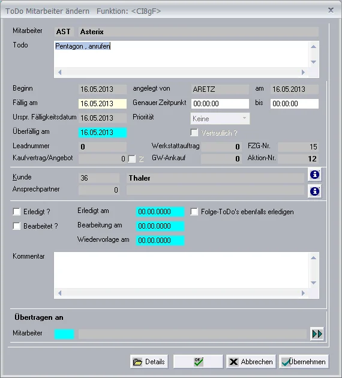Click Abbrechen to cancel changes
Screen dimensions: 342x378
[x=251, y=362]
